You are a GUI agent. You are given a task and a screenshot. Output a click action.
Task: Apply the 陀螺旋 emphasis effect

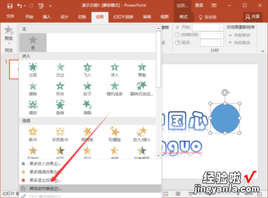115,134
